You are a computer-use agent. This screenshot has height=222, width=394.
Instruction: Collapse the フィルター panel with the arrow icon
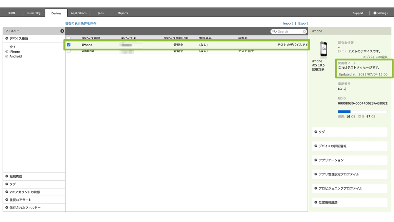[x=62, y=31]
